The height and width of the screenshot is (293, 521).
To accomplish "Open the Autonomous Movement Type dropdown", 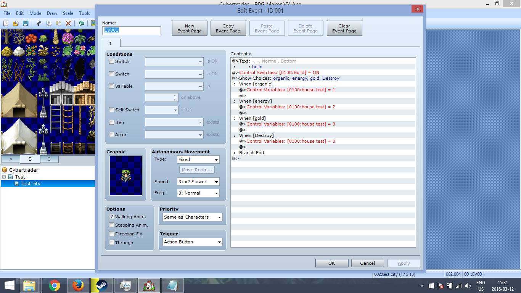I will 198,159.
